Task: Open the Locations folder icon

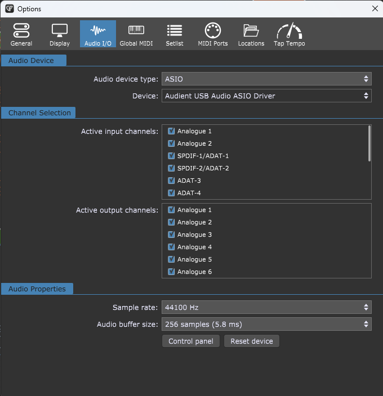Action: 251,34
